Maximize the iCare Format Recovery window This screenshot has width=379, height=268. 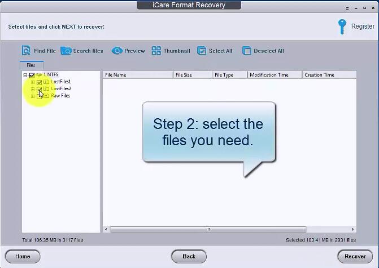[364, 8]
